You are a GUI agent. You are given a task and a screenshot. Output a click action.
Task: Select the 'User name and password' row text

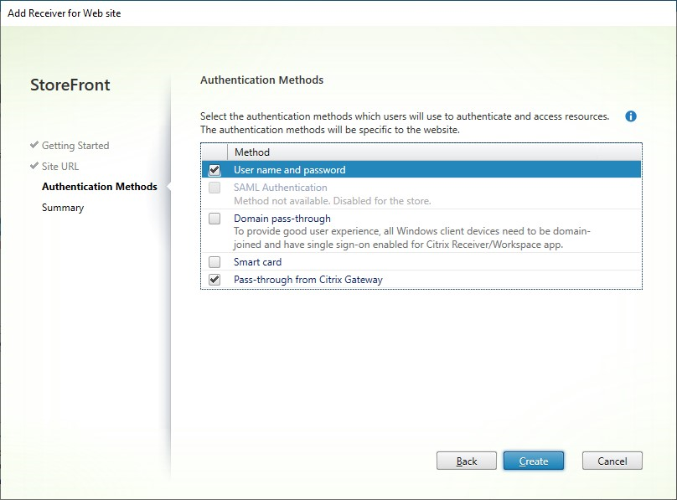[x=289, y=170]
